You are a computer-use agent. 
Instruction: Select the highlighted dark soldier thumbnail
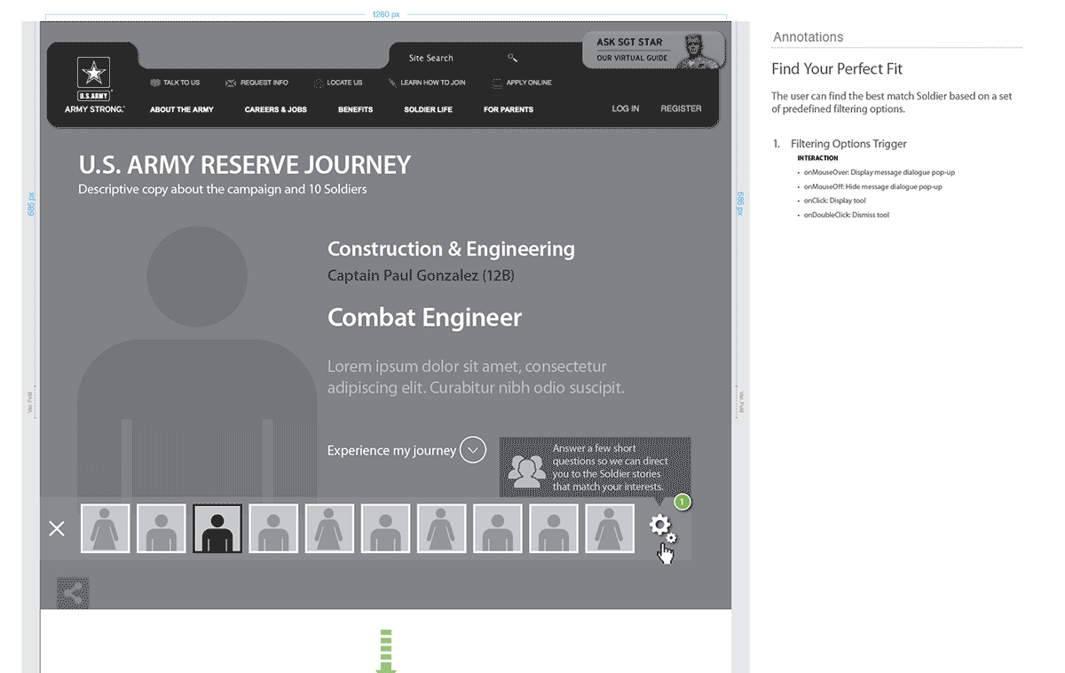[x=217, y=528]
